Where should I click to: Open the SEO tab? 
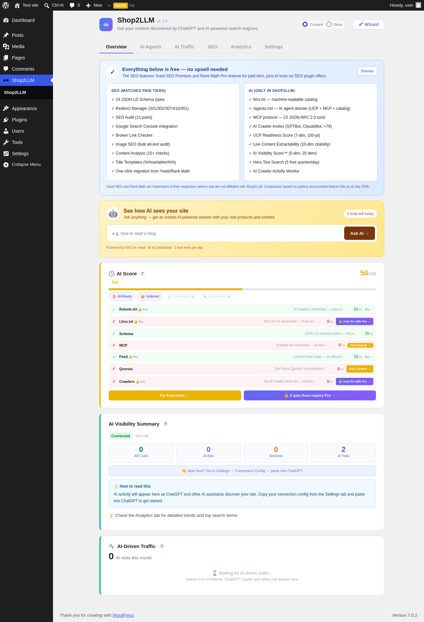pos(213,47)
